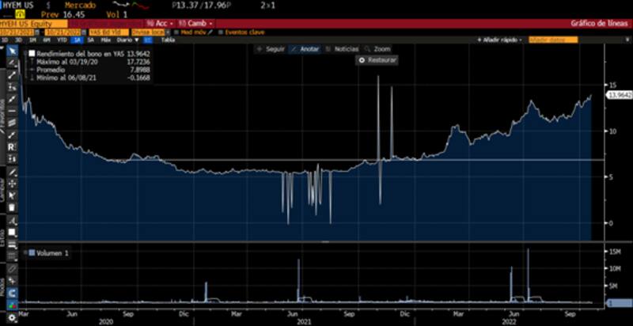Click the Volumen 1 legend color swatch
Screen dimensions: 633x326
(32, 252)
